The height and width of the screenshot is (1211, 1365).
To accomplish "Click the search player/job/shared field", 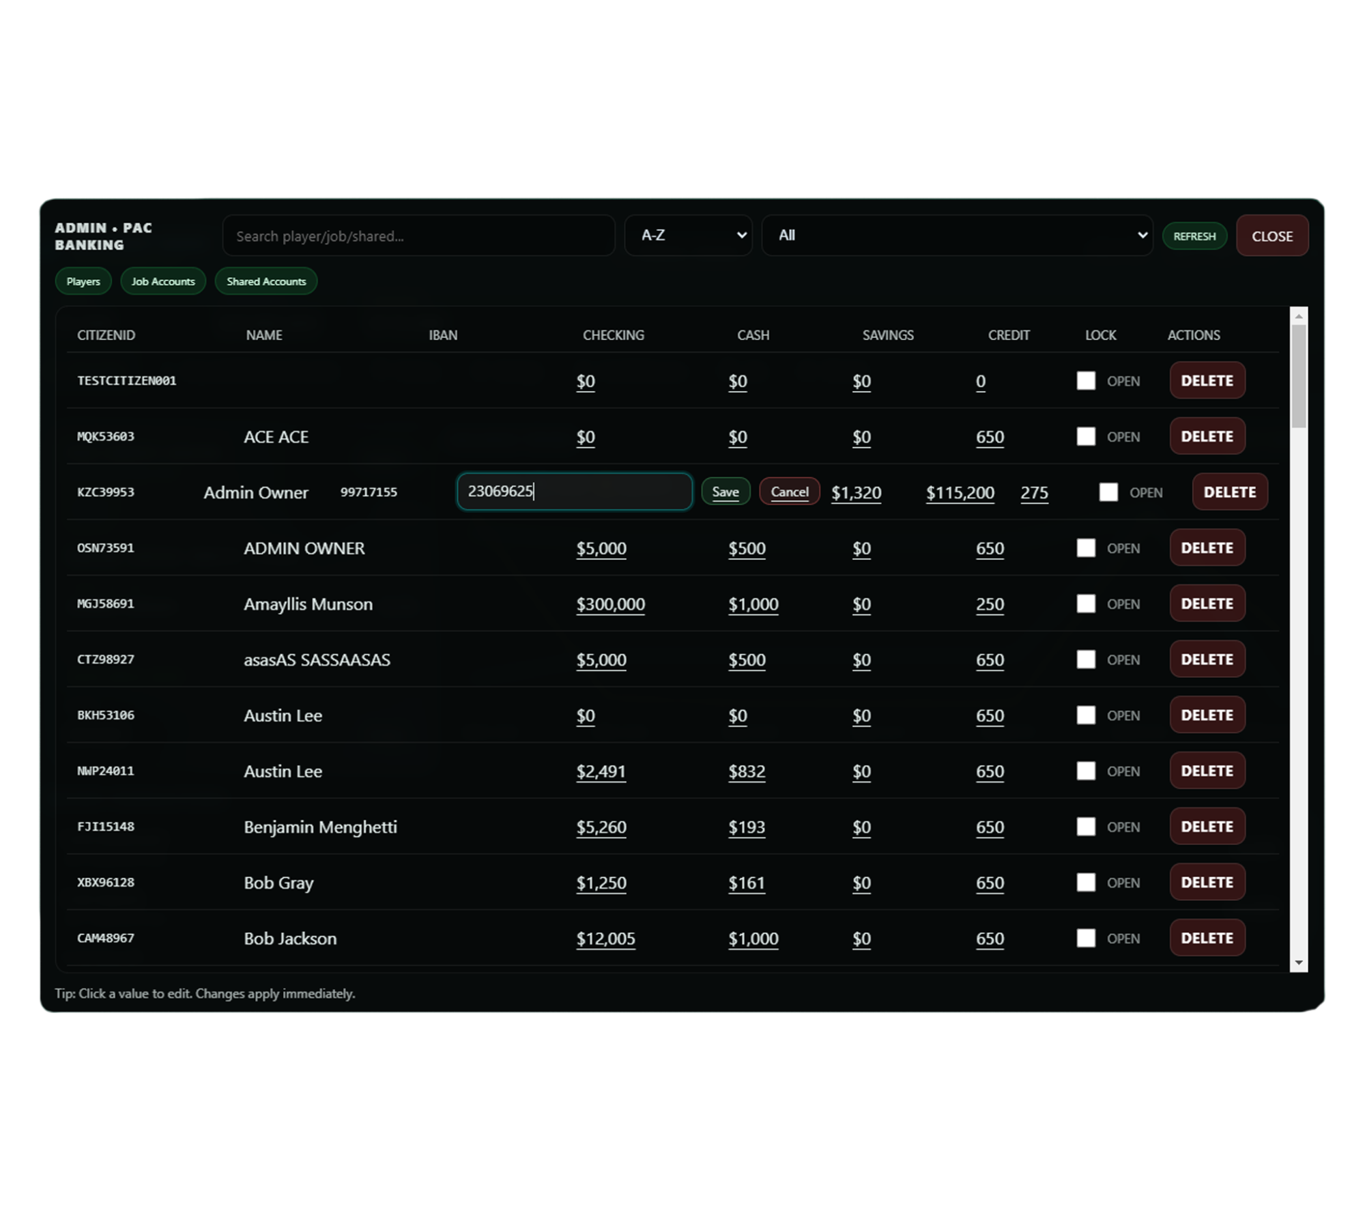I will pyautogui.click(x=418, y=236).
